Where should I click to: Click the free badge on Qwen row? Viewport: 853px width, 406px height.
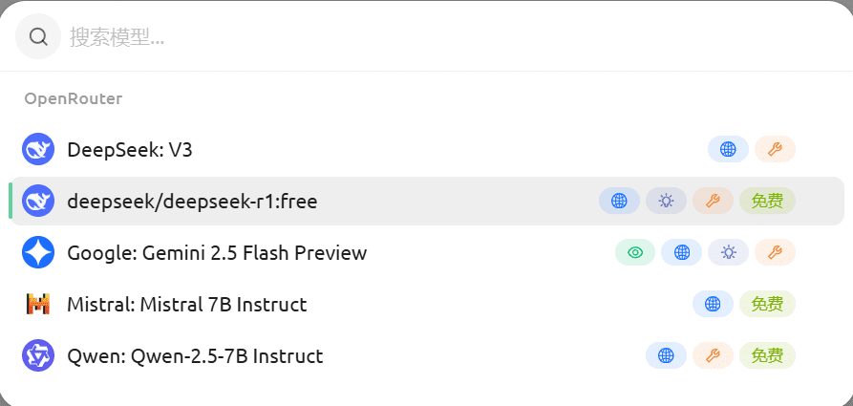pos(767,355)
